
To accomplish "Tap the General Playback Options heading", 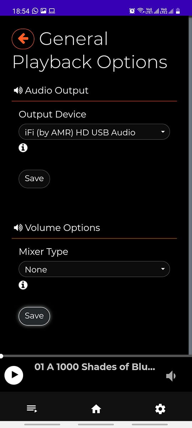I will 90,50.
